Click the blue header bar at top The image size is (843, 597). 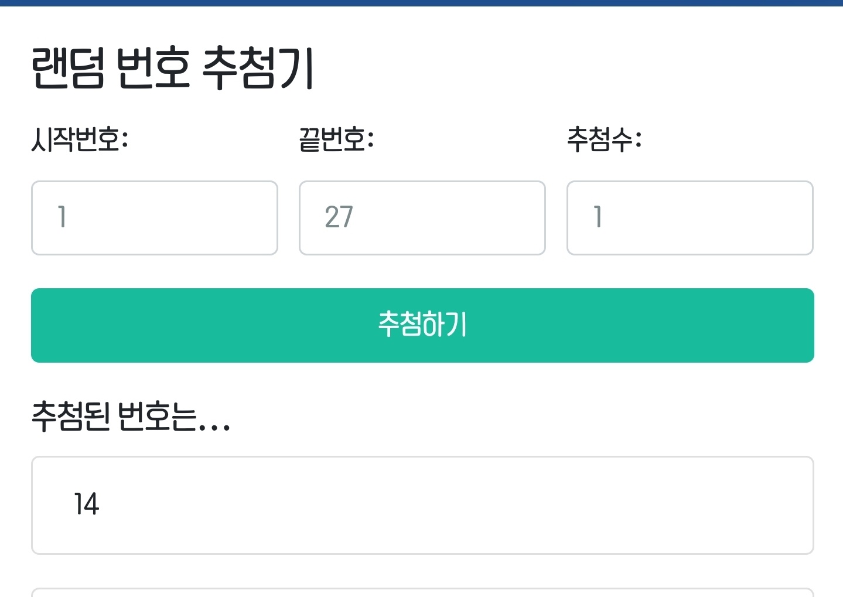(422, 3)
